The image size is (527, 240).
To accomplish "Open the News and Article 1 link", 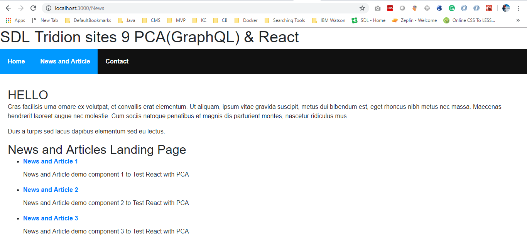I will [x=51, y=161].
